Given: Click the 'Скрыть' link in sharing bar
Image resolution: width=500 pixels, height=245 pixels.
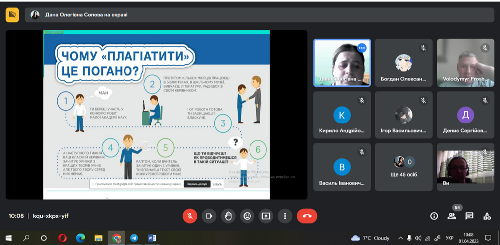Looking at the screenshot, I should coord(217,184).
